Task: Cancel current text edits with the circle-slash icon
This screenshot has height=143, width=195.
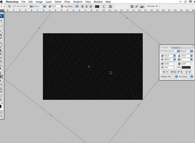Action: 132,6
